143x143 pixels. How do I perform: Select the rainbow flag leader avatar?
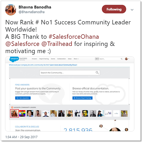click(22, 113)
